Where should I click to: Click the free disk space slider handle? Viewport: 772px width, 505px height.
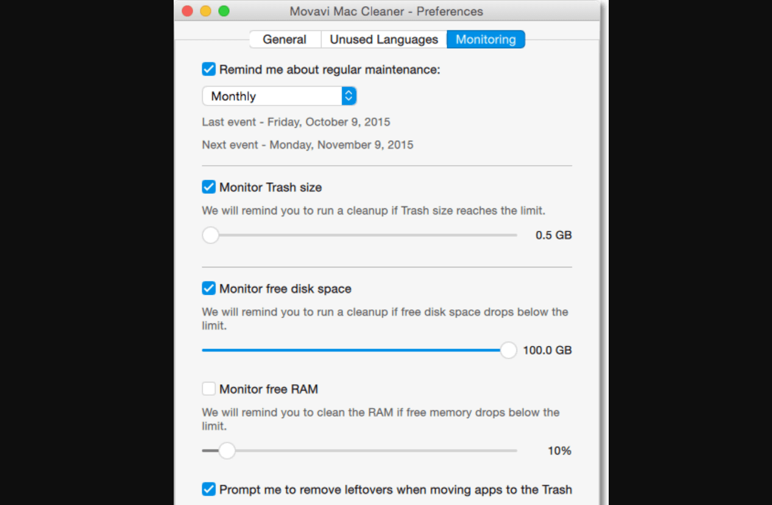pyautogui.click(x=508, y=350)
